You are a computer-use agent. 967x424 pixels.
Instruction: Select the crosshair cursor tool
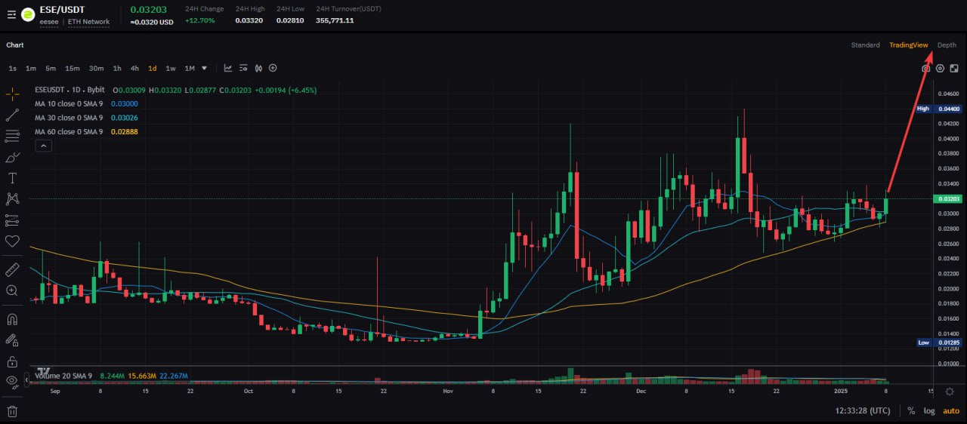12,94
